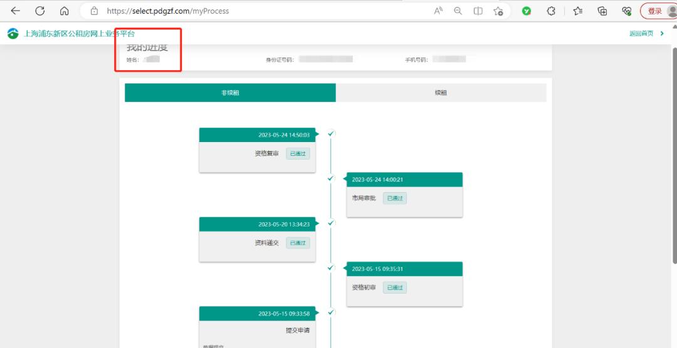Click the 提交申请 step label
This screenshot has width=677, height=348.
298,330
